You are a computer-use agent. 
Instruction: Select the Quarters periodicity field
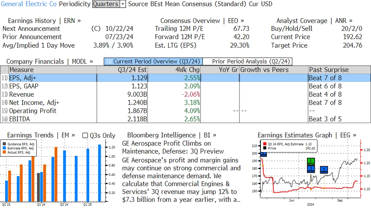click(106, 4)
